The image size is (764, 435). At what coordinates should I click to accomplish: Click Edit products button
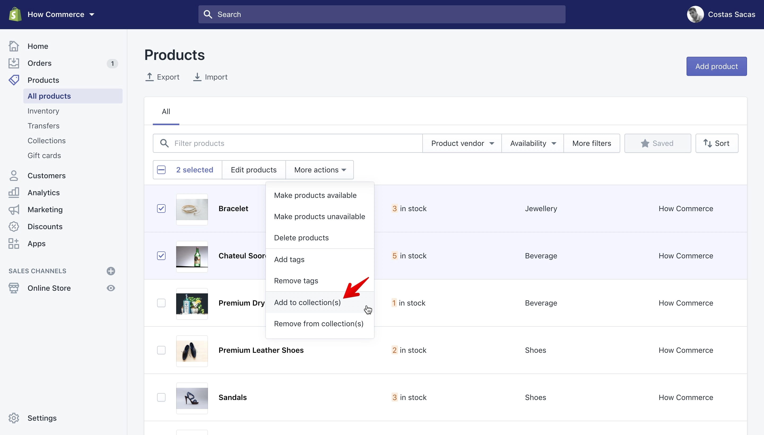(254, 170)
